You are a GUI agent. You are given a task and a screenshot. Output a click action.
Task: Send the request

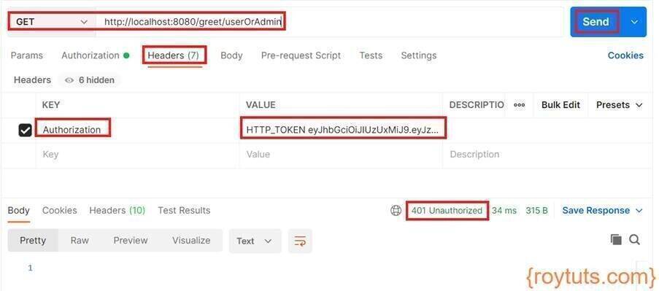[x=596, y=22]
